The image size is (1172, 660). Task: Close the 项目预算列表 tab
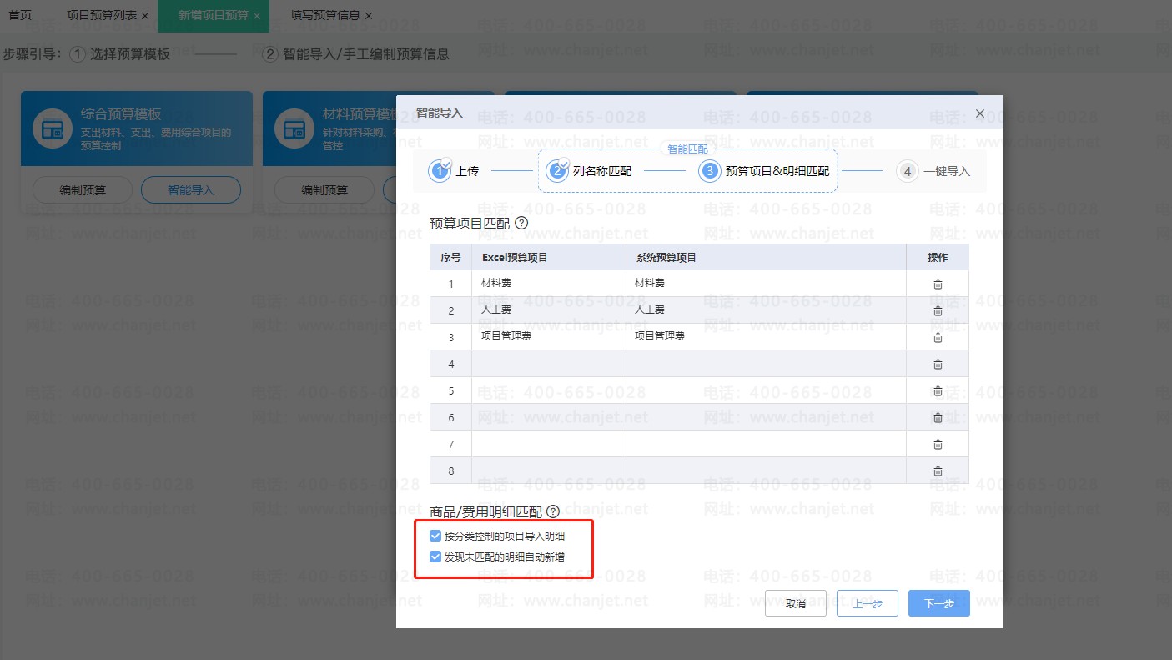pos(145,16)
